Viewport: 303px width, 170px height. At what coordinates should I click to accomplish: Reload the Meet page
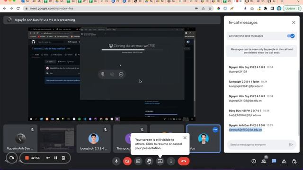point(18,8)
